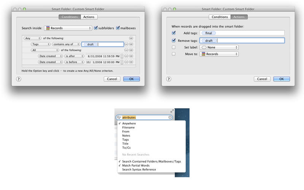Open the Search inside Records dropdown
The width and height of the screenshot is (304, 190).
(x=68, y=28)
